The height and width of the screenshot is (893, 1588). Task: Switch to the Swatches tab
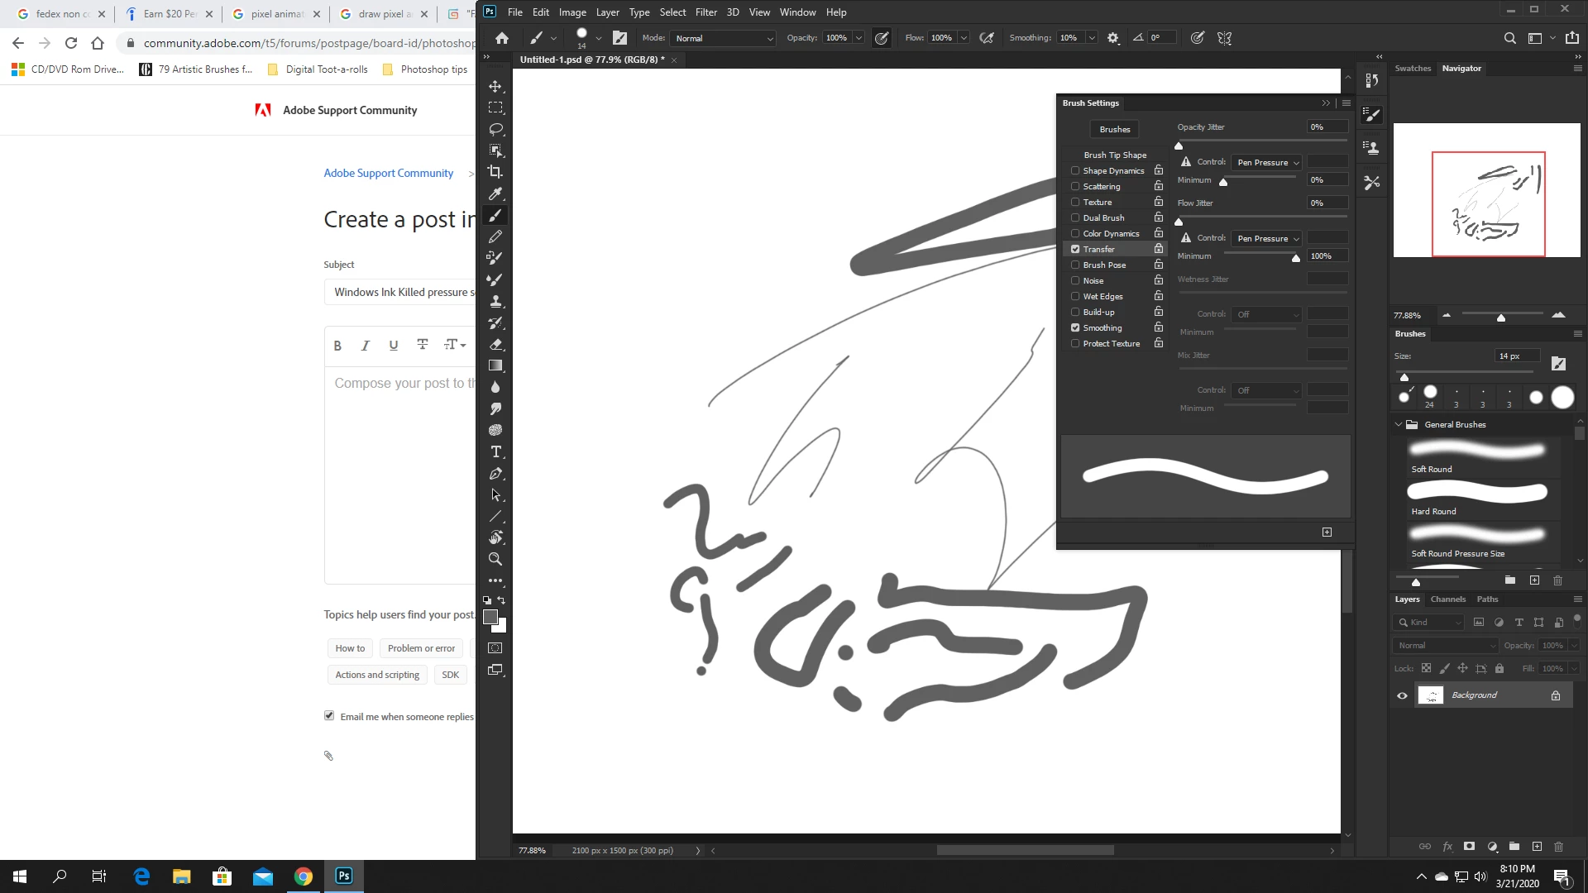click(x=1413, y=69)
